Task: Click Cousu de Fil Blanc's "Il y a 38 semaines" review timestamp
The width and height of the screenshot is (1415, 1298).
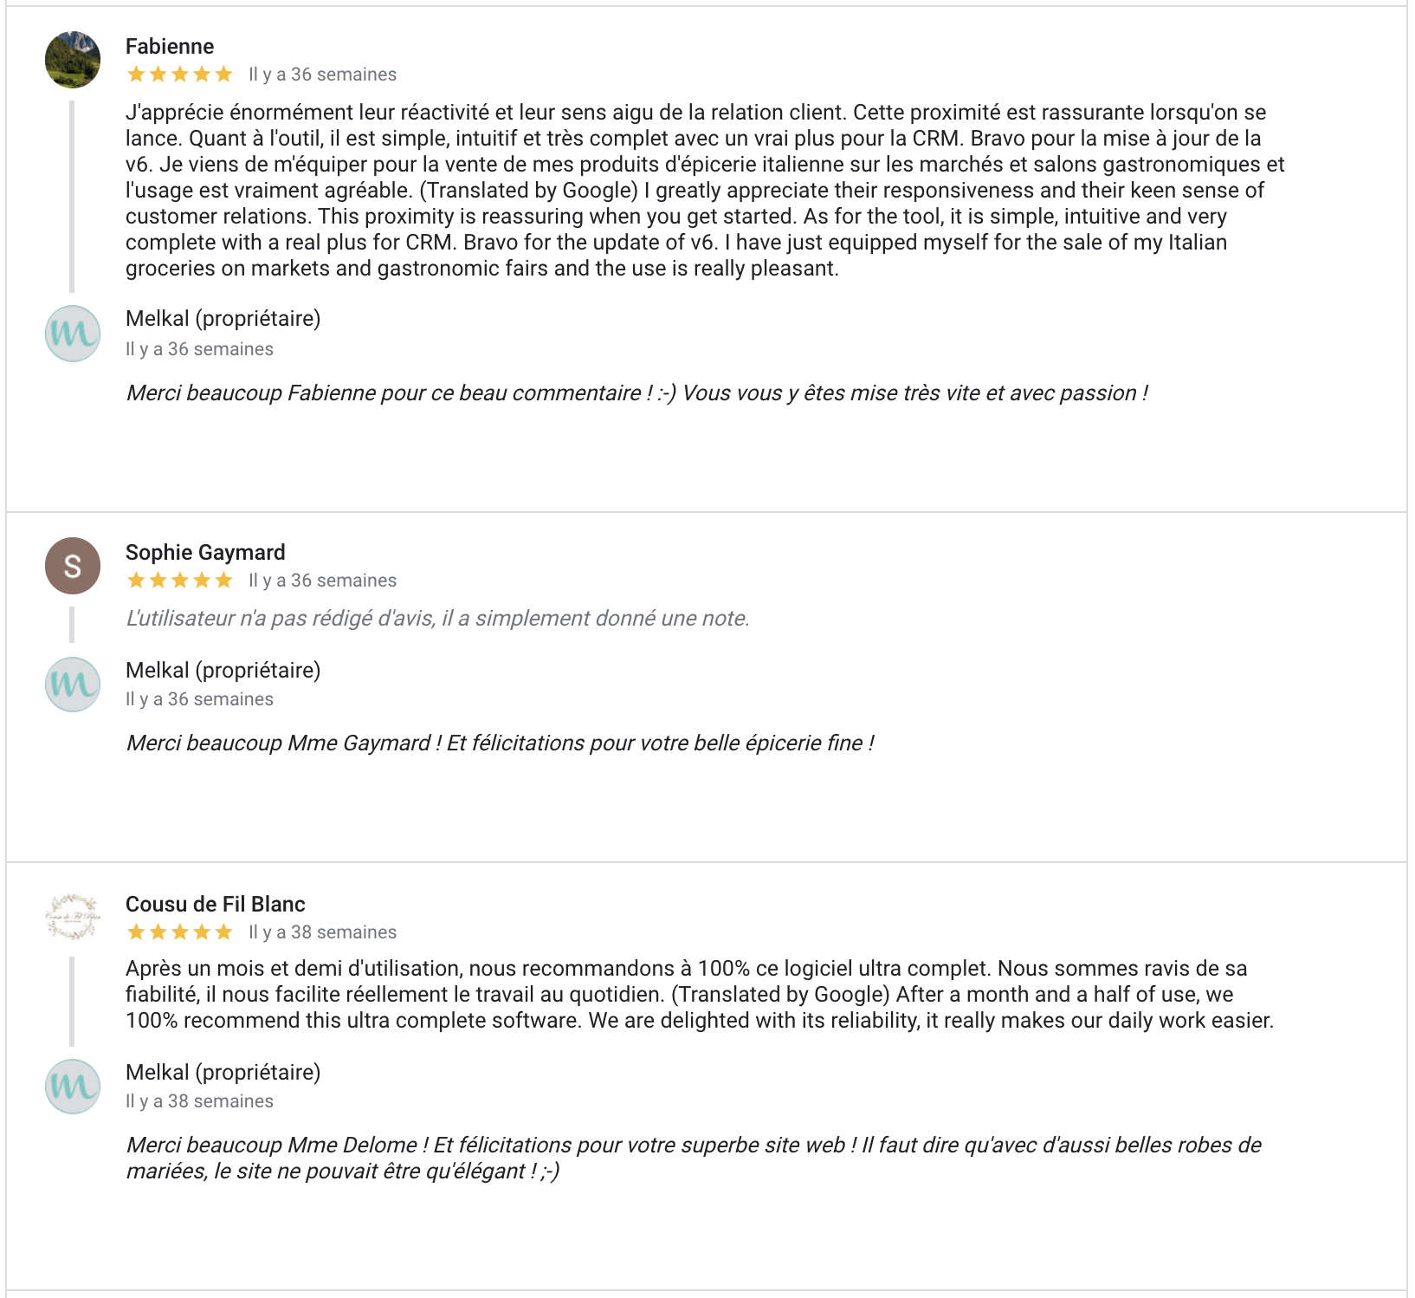Action: [322, 932]
